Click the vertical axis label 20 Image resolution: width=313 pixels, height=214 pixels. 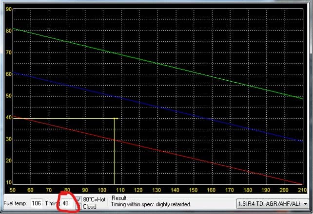tap(9, 160)
